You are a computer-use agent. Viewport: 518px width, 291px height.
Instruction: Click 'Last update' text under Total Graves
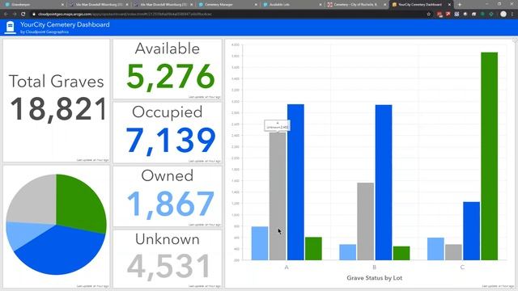pos(92,160)
